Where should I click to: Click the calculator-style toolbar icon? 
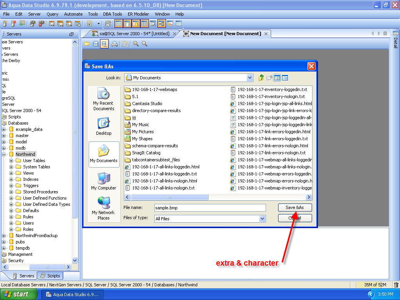pyautogui.click(x=108, y=24)
